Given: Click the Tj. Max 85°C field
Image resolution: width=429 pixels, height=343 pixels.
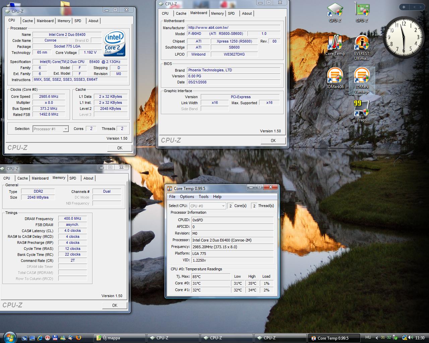Looking at the screenshot, I should [210, 277].
